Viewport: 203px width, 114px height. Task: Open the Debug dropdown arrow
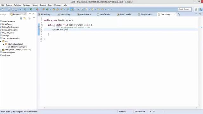point(28,9)
